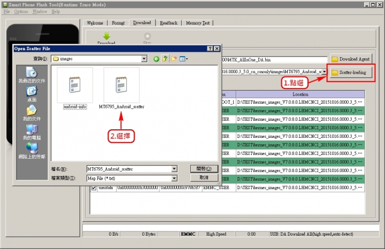Click the Smart Phone Flash Tool title icon

coord(5,4)
